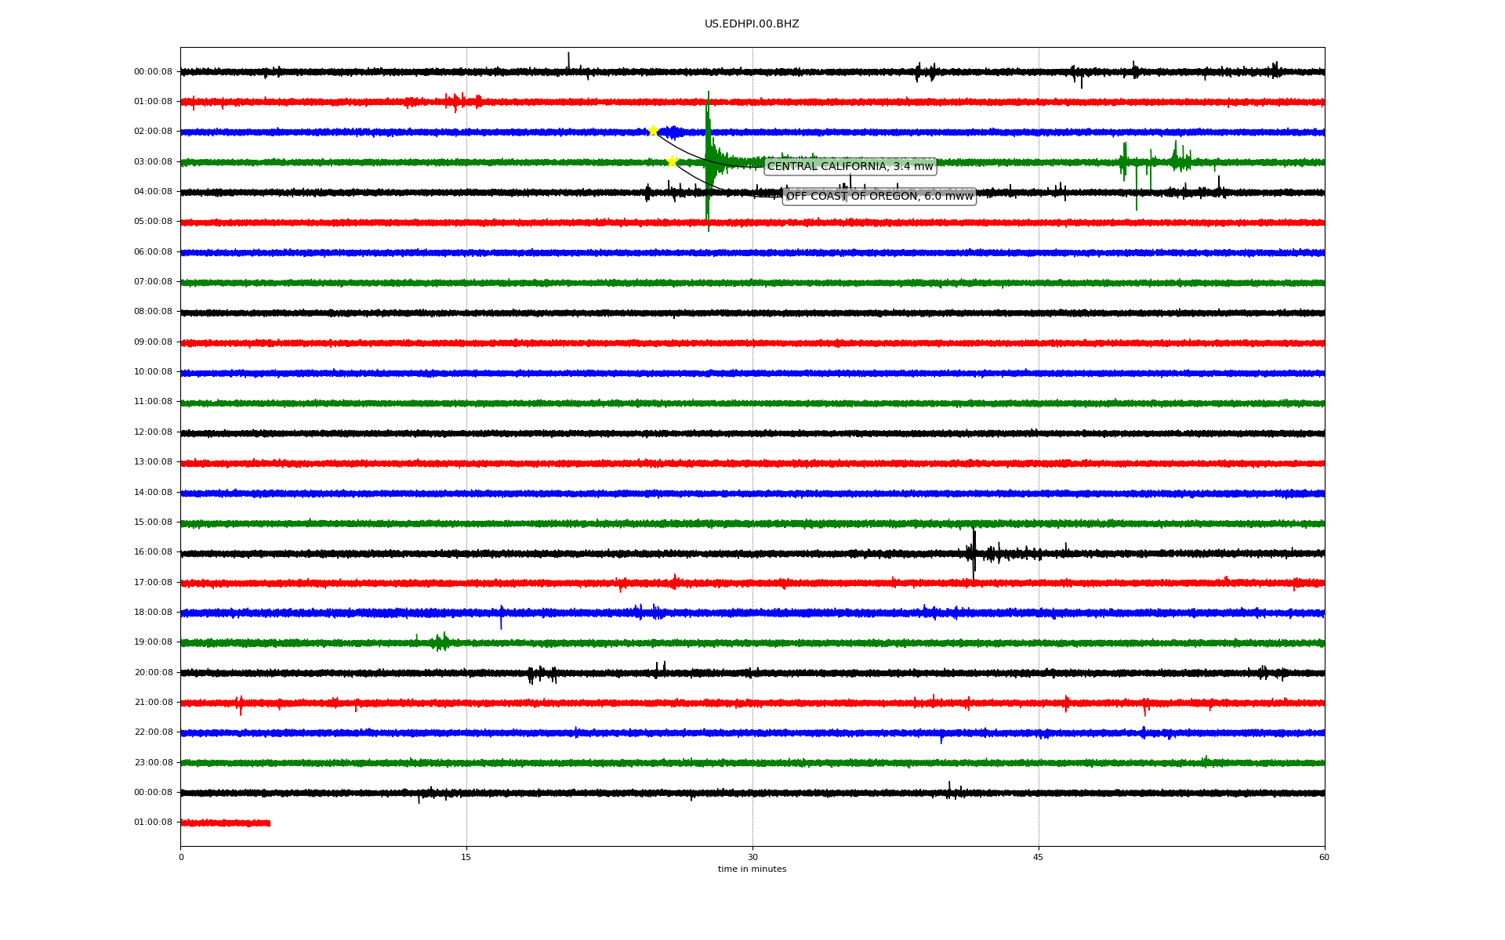The width and height of the screenshot is (1505, 940).
Task: Click the first 00:00:08 time label at the top
Action: tap(153, 72)
